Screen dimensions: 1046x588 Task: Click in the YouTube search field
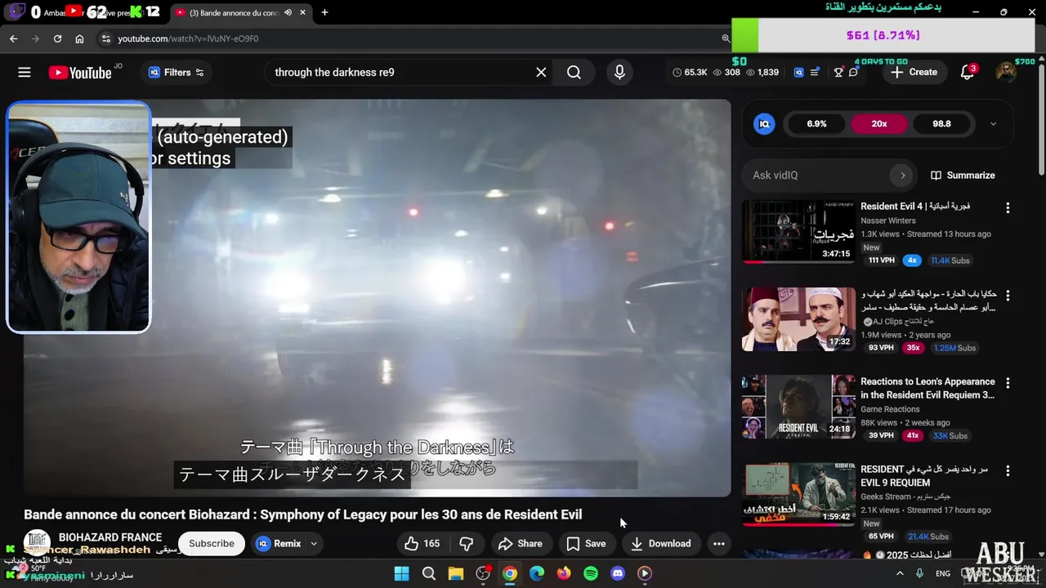coord(400,73)
